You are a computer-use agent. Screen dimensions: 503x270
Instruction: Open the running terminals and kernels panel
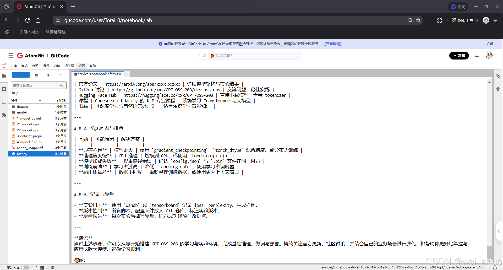point(4,89)
